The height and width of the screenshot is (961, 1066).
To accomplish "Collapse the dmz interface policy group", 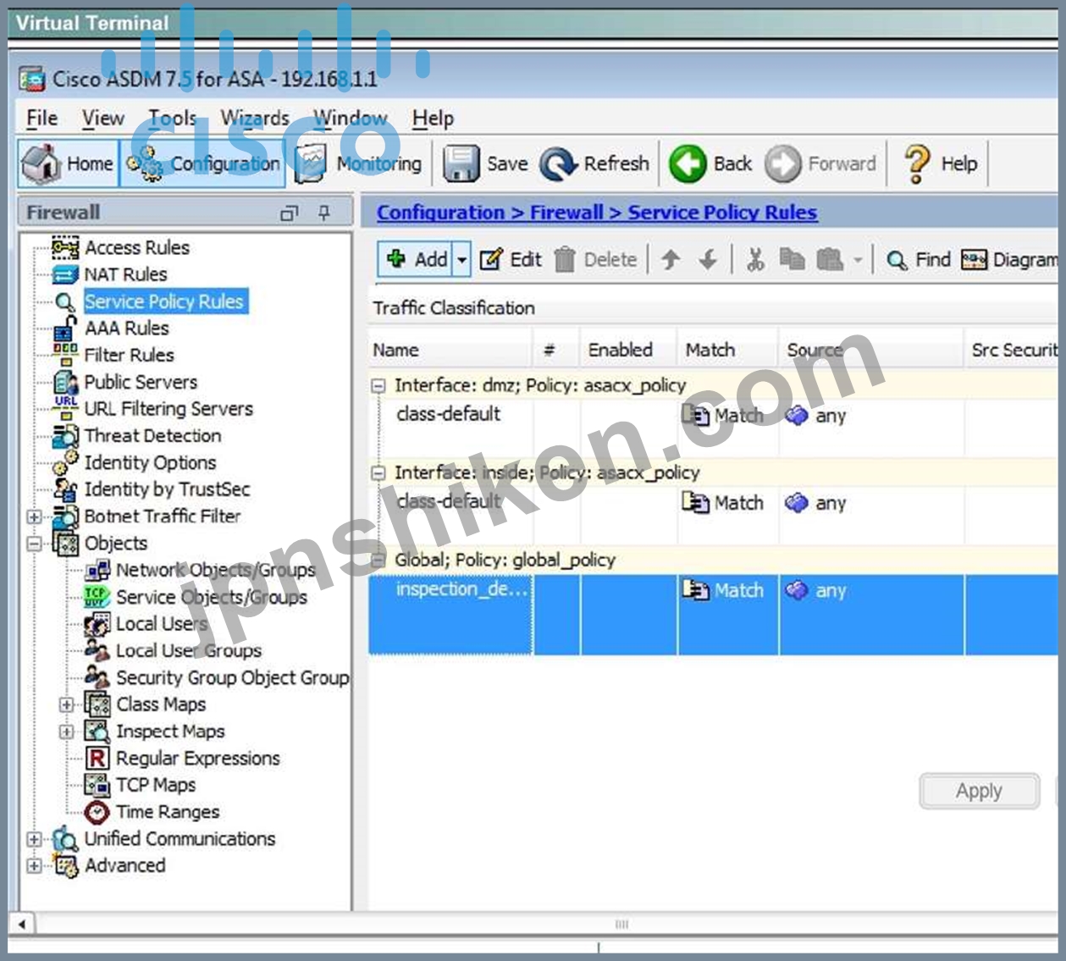I will point(378,386).
